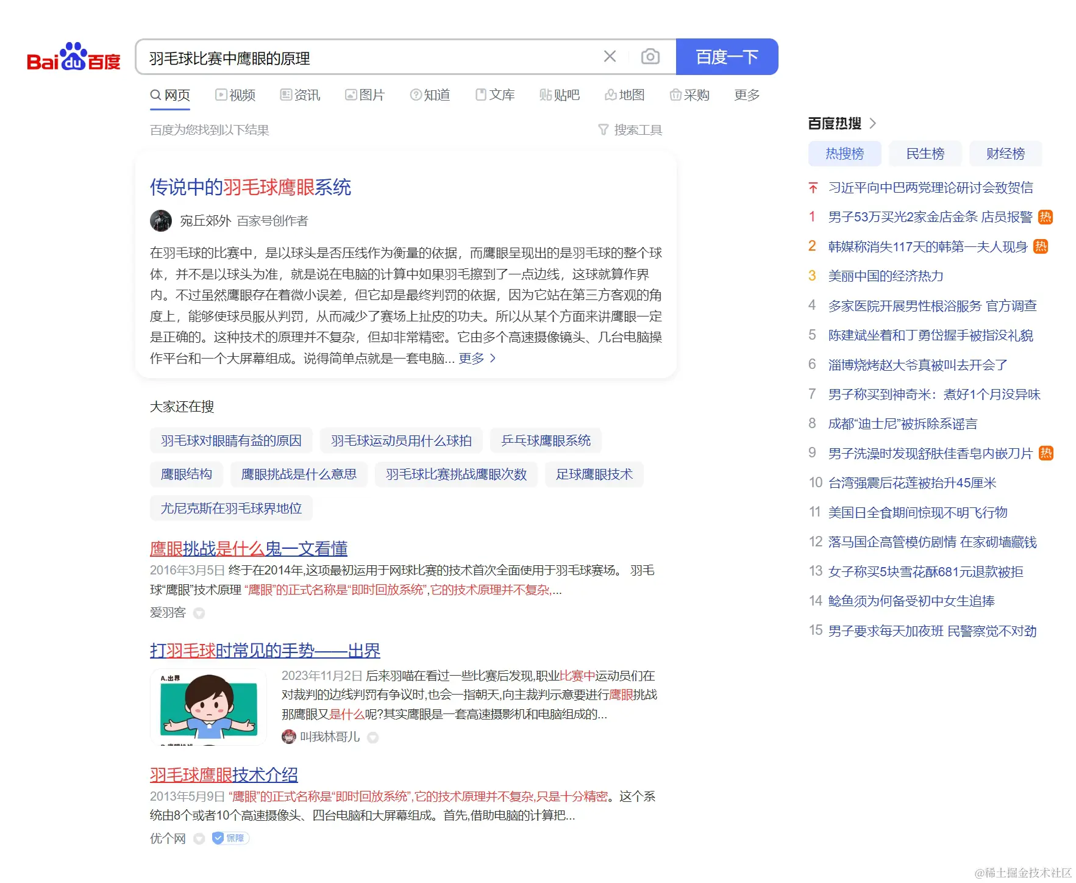Screen dimensions: 1076x883
Task: Switch to the 地图 tab
Action: [x=625, y=95]
